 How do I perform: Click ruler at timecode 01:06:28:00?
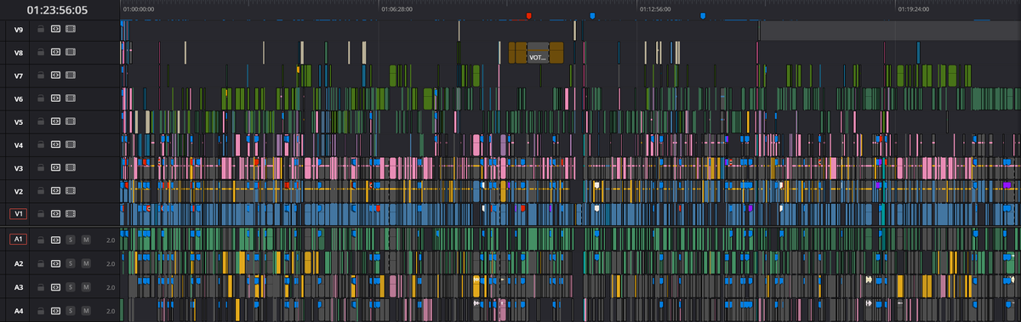(x=397, y=9)
